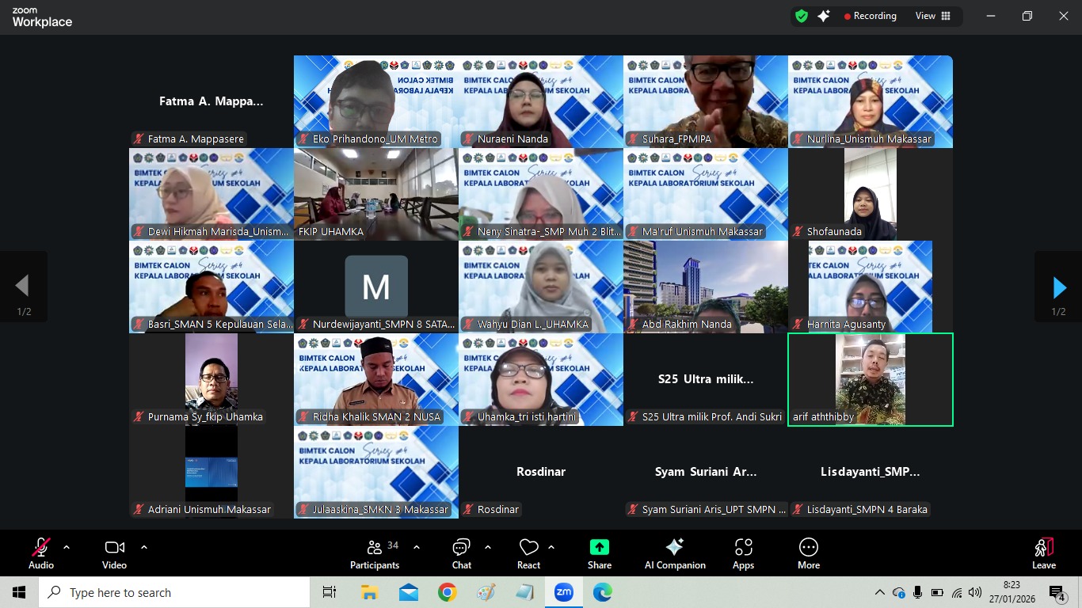Expand the Participants options arrow
1082x608 pixels.
click(x=417, y=547)
